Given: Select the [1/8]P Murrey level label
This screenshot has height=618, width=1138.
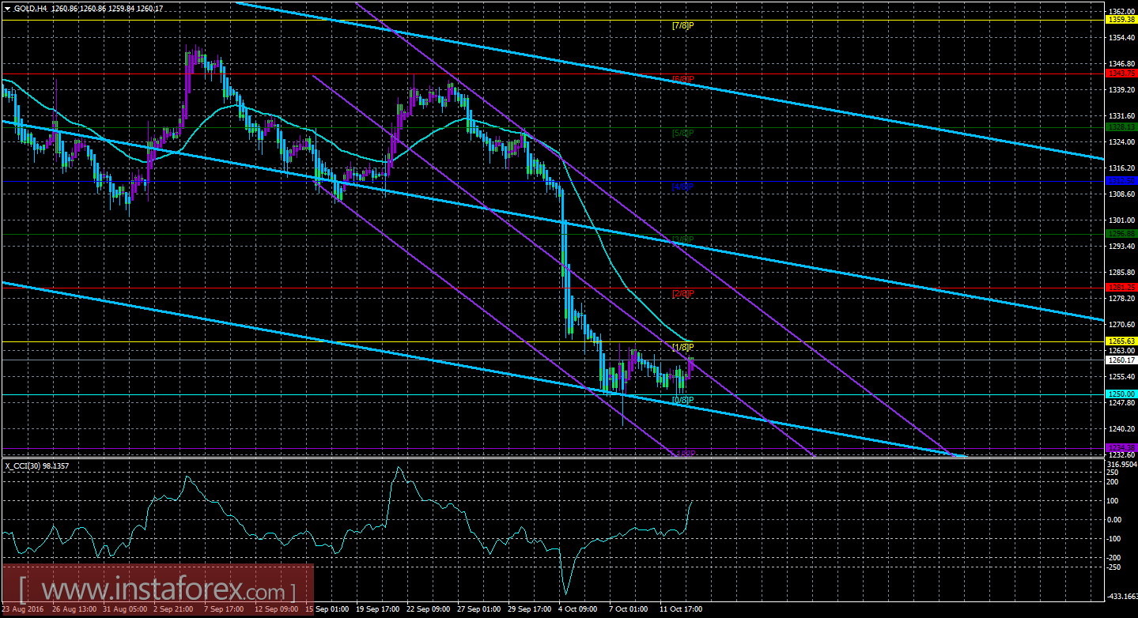Looking at the screenshot, I should coord(682,348).
